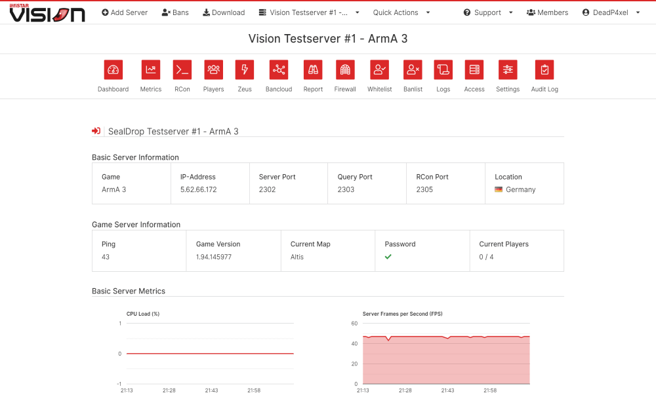Open the Banlist user-x icon
The image size is (656, 393).
tap(413, 69)
